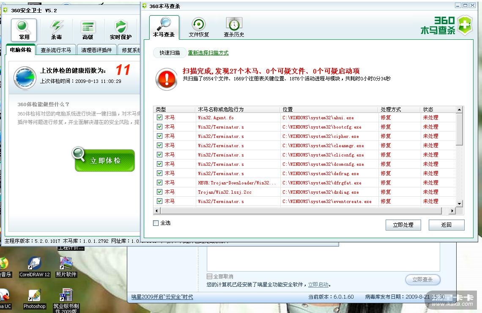Click the horizontal scrollbar's left arrow

pos(157,211)
